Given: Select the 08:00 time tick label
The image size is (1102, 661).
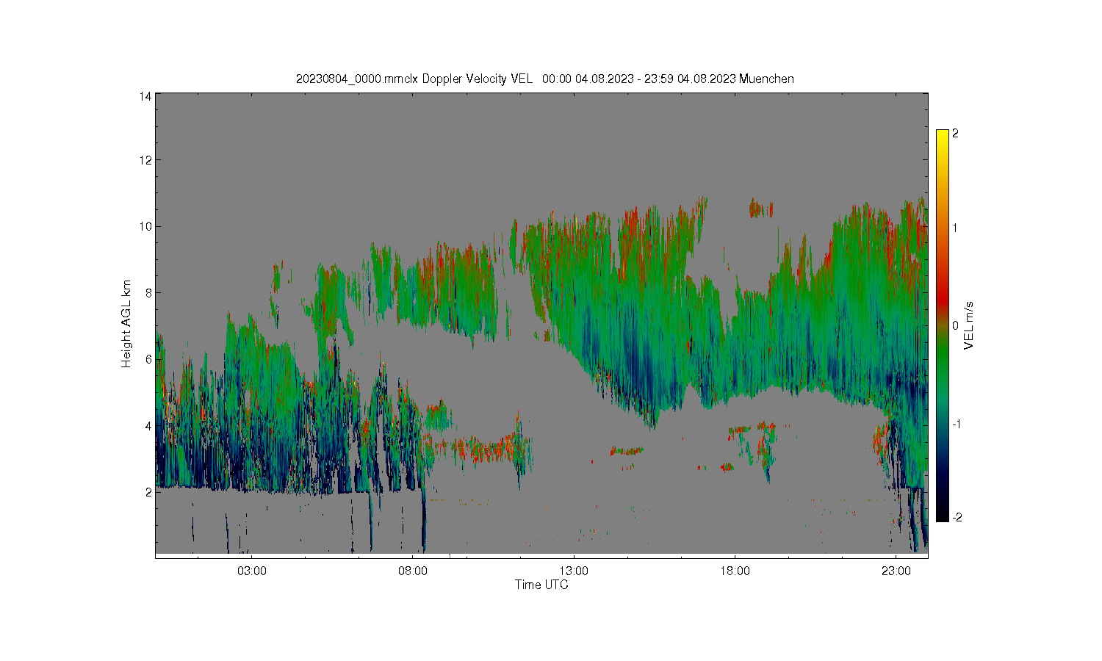Looking at the screenshot, I should click(x=413, y=571).
